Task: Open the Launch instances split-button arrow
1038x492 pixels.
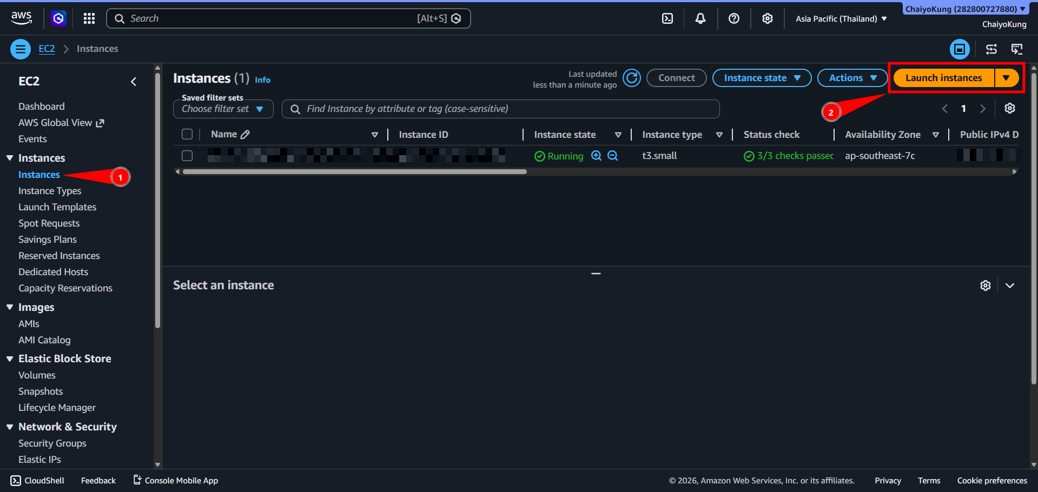Action: 1006,78
